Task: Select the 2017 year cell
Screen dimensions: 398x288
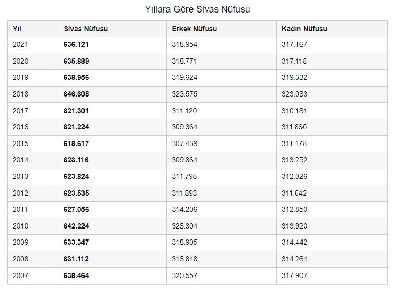Action: tap(20, 111)
